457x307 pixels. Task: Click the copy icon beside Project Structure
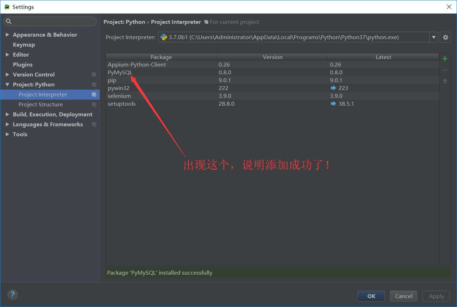click(94, 105)
